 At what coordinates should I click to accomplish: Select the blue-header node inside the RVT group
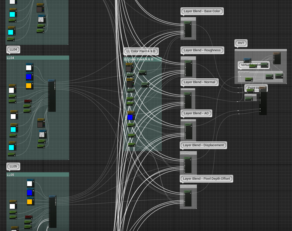pyautogui.click(x=247, y=60)
